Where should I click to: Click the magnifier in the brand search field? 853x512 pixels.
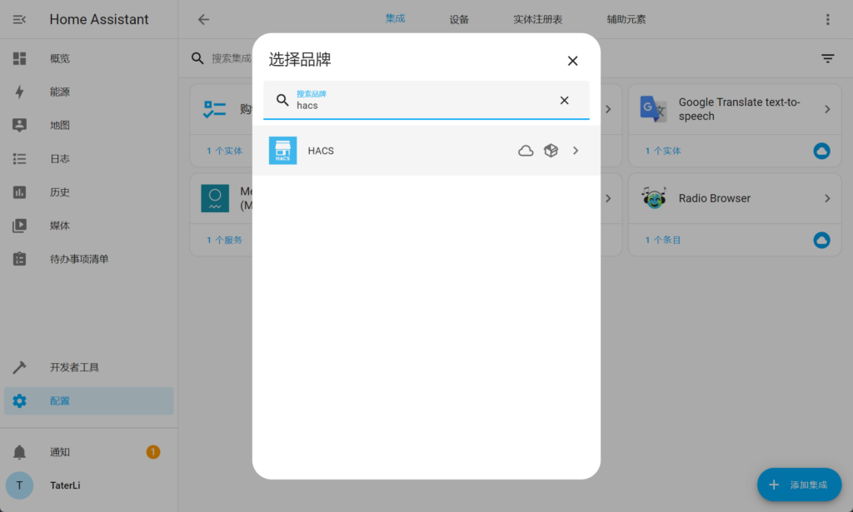tap(282, 100)
